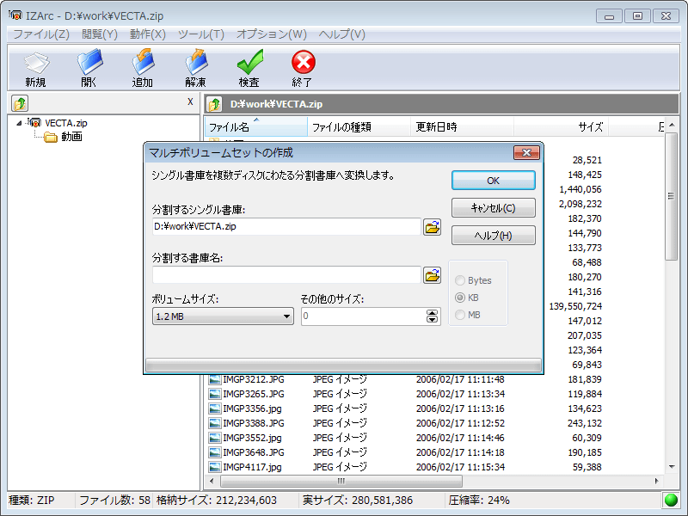Browse for the split archive name

coord(432,275)
